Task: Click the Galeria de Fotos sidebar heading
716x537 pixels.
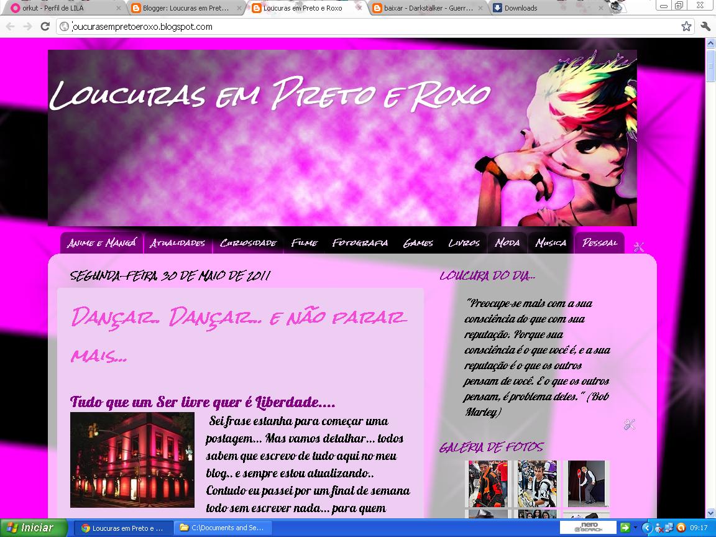Action: (492, 447)
